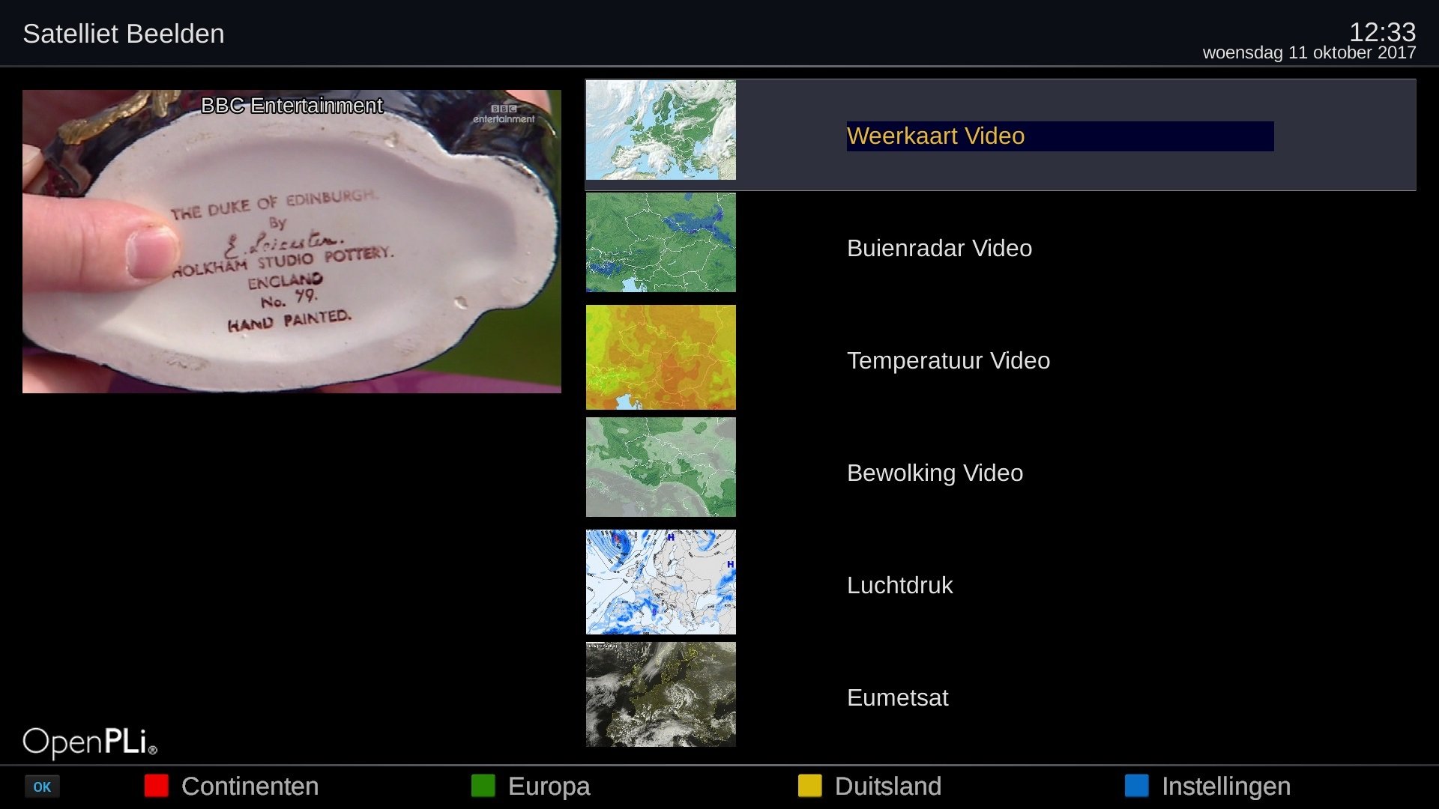1439x809 pixels.
Task: Select the Bewolking Video entry
Action: 934,473
